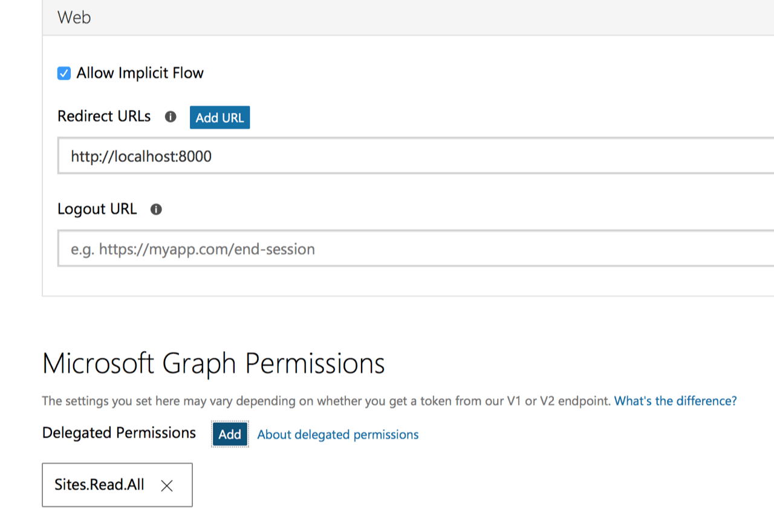Click the Web section header
The width and height of the screenshot is (774, 527).
(408, 18)
